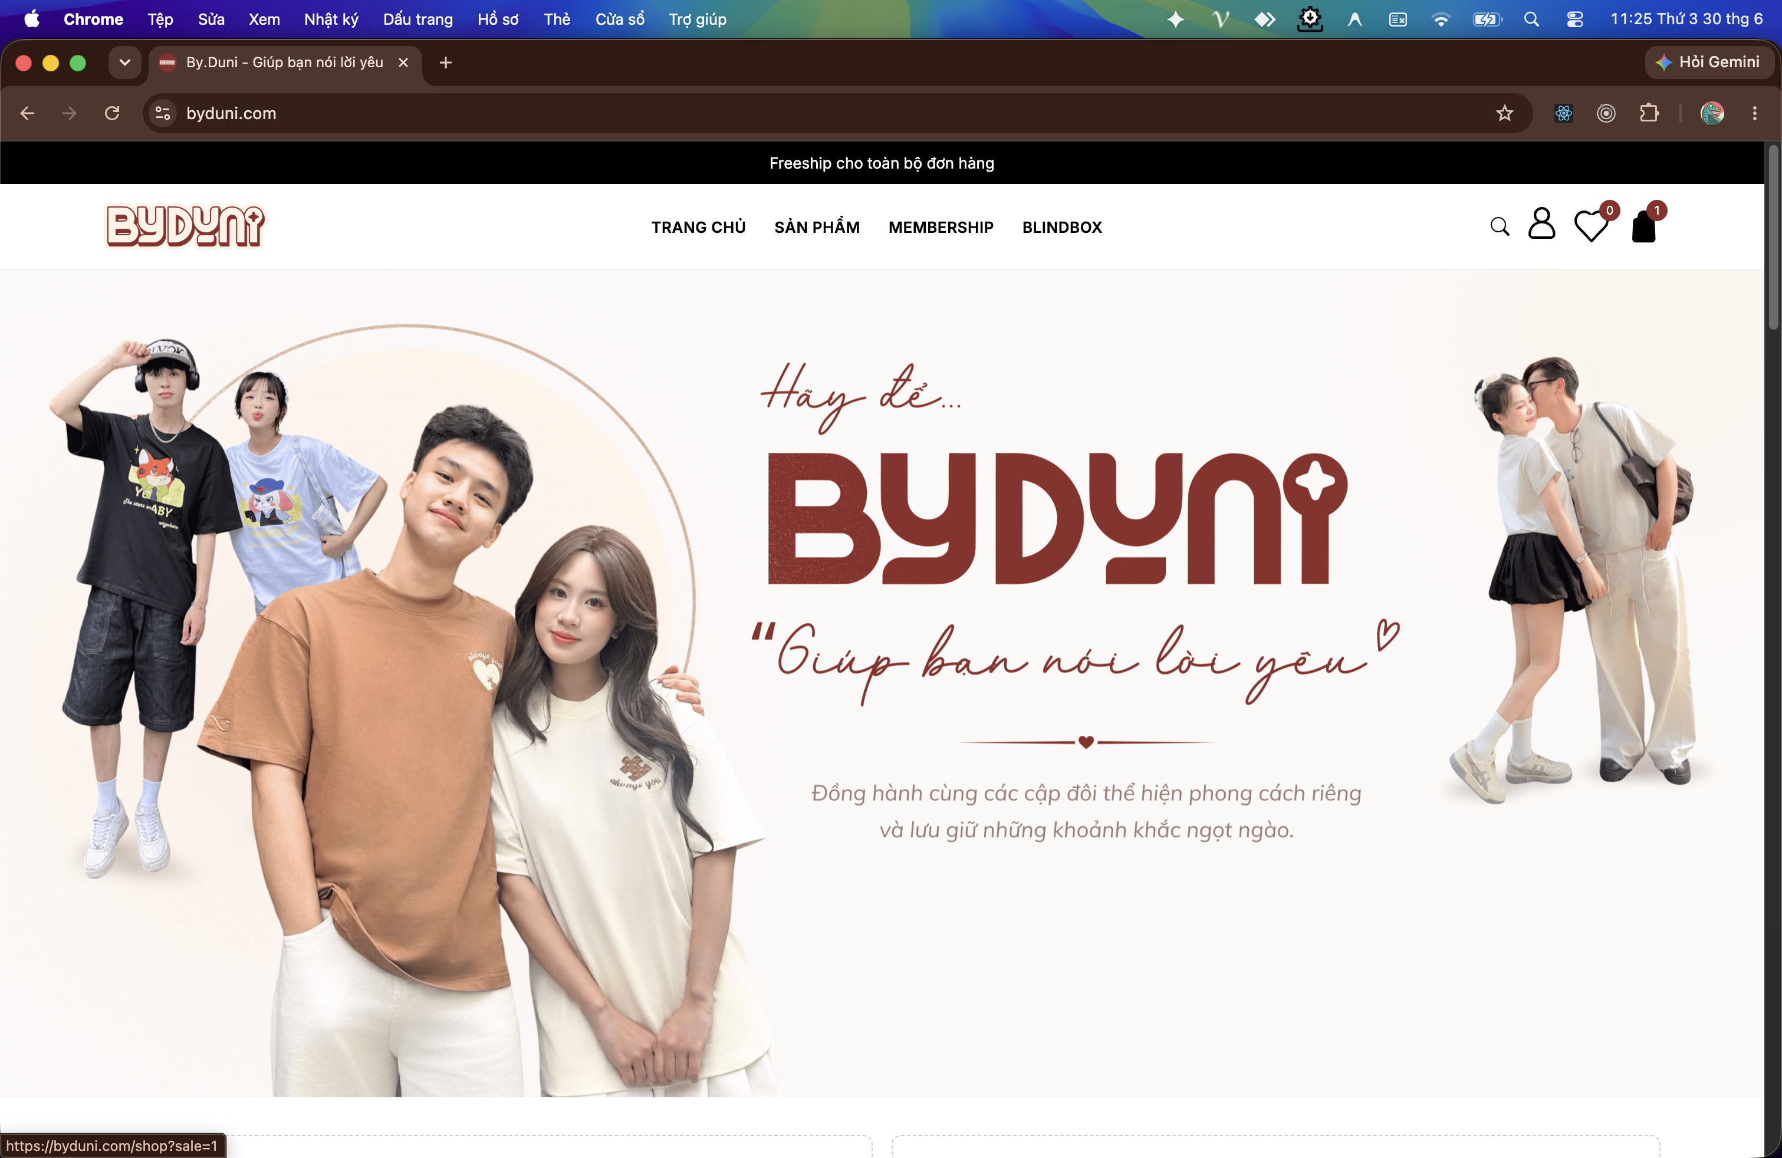Expand the tab search dropdown arrow
Viewport: 1782px width, 1158px height.
[x=124, y=62]
